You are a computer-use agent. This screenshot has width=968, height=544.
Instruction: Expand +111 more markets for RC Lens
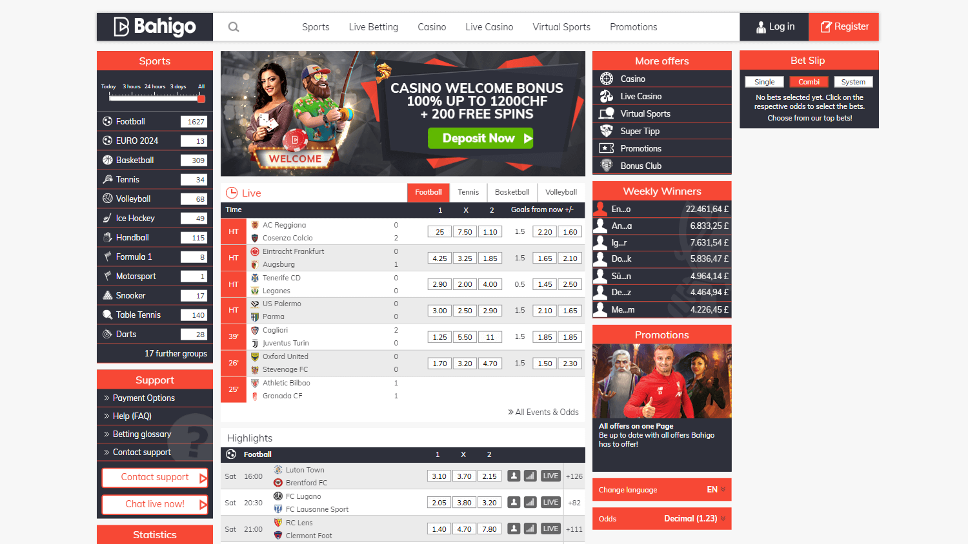coord(574,529)
